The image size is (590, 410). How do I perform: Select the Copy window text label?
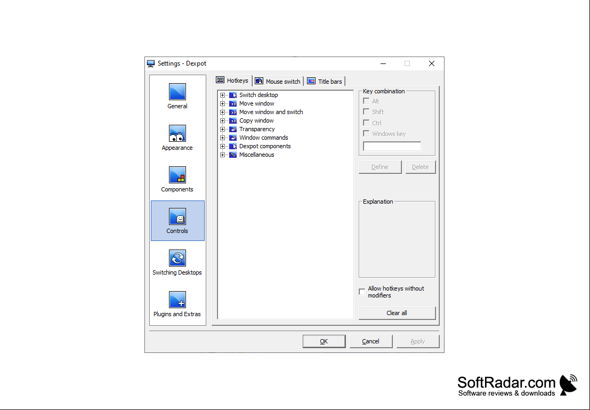click(256, 121)
